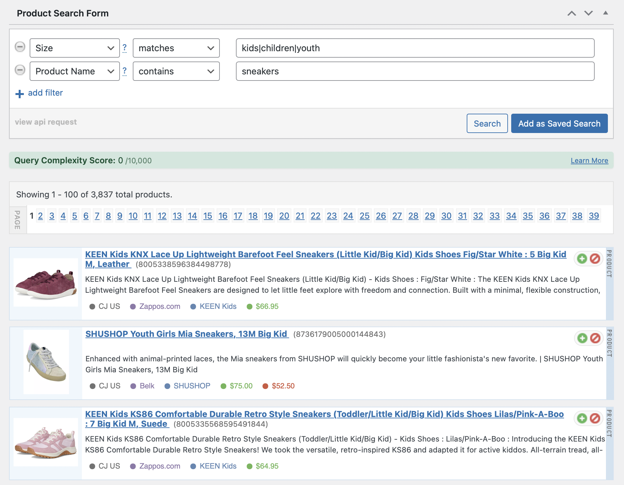Open the Learn More link

pos(590,160)
